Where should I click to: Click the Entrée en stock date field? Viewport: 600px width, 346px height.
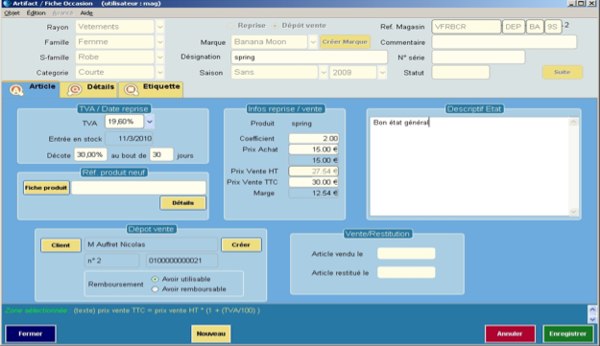pyautogui.click(x=130, y=139)
